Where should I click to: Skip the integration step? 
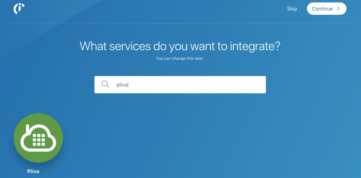(292, 9)
